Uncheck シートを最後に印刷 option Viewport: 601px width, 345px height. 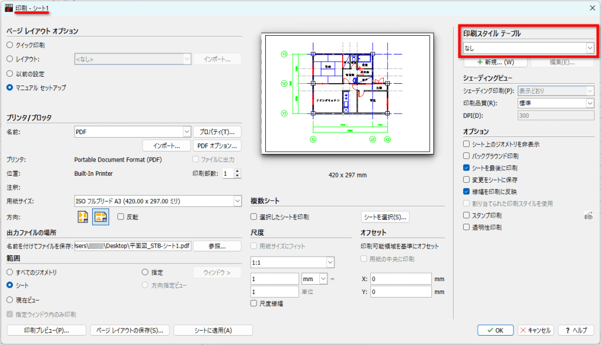[x=467, y=168]
